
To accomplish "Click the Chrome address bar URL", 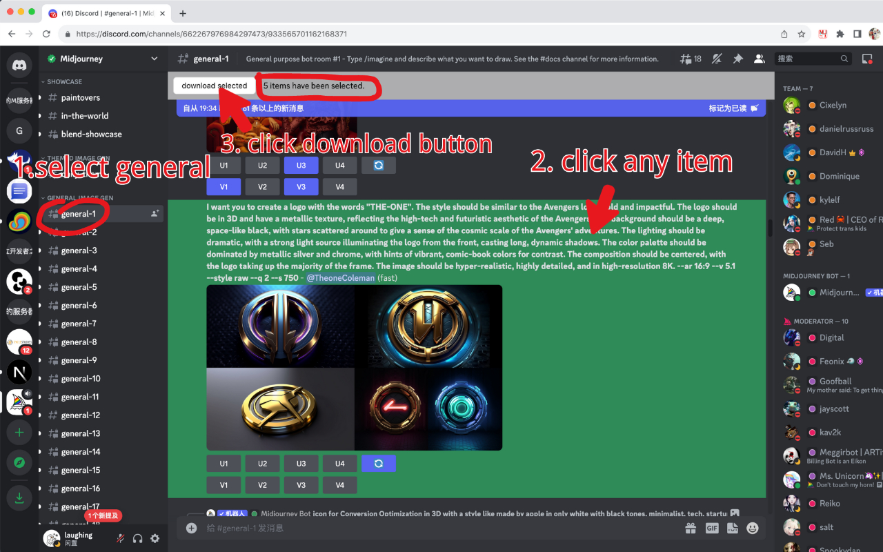I will click(212, 33).
